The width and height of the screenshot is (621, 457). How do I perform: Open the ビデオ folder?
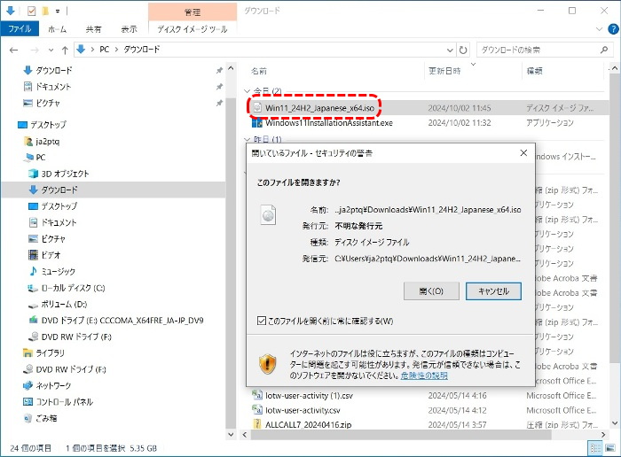(45, 255)
